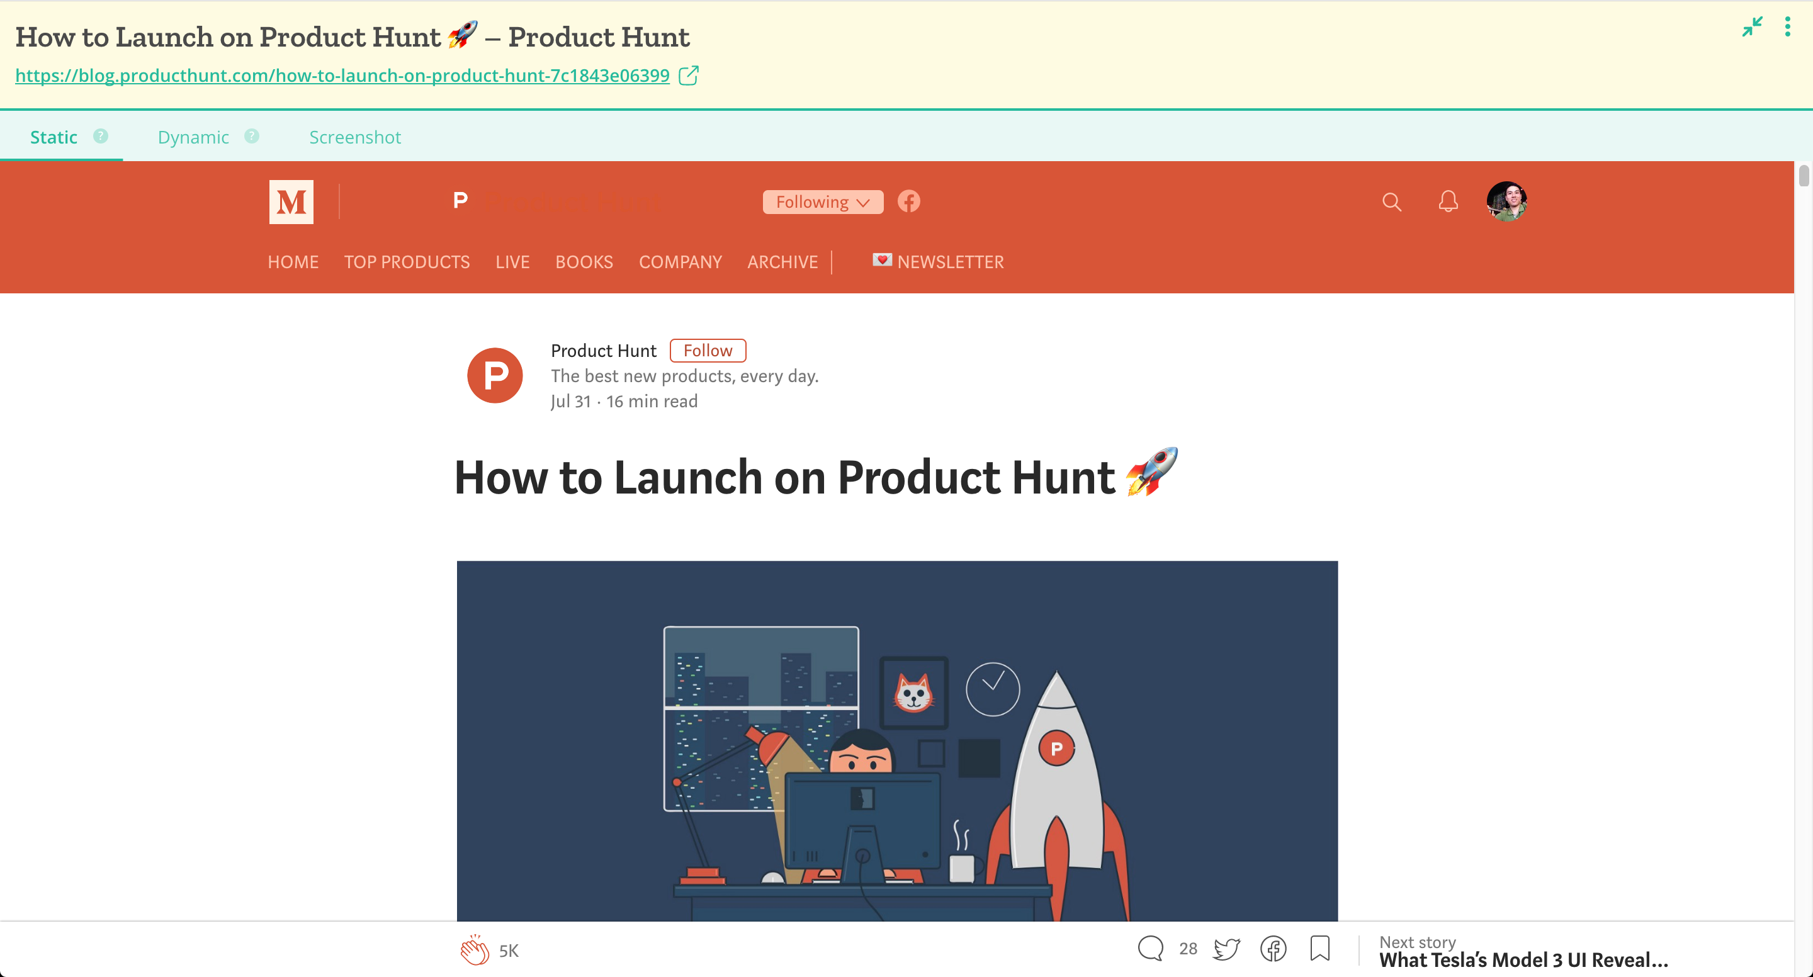Expand the Following dropdown
The height and width of the screenshot is (977, 1813).
click(x=822, y=202)
